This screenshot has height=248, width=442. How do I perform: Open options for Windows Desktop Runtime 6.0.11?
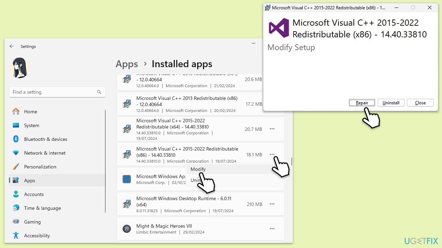(272, 204)
